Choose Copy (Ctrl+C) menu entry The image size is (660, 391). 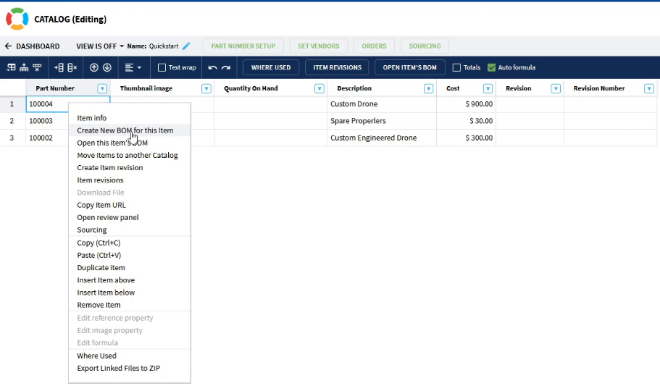click(x=130, y=243)
